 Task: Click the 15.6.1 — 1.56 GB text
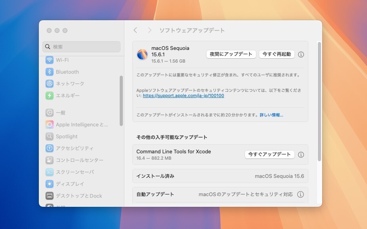[168, 61]
